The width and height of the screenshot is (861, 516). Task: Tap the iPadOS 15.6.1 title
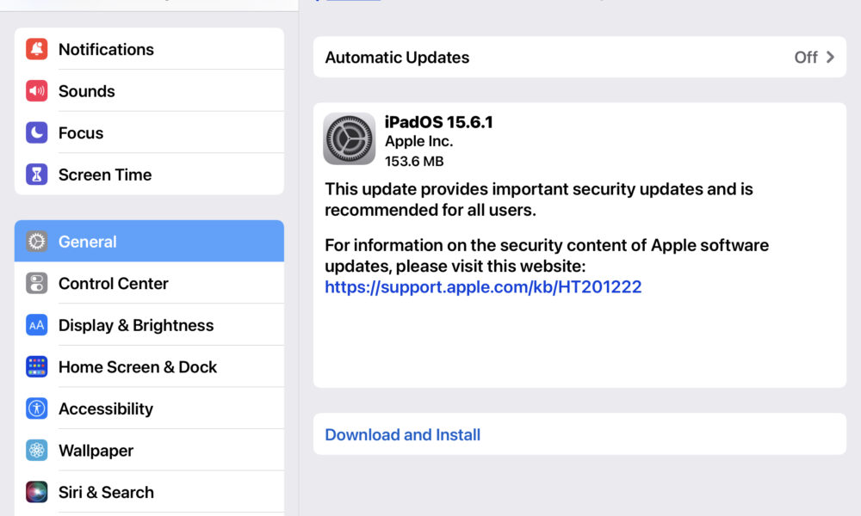(x=439, y=122)
